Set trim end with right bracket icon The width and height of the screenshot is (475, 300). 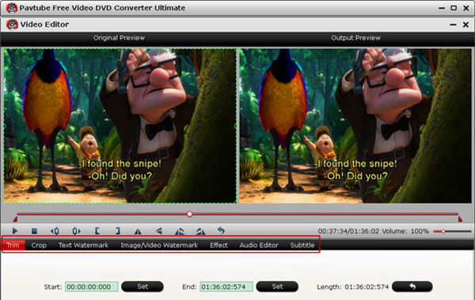(x=118, y=231)
